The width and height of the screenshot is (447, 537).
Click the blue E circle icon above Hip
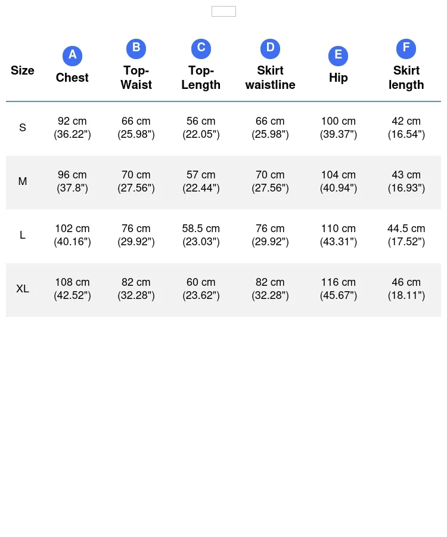[x=339, y=55]
